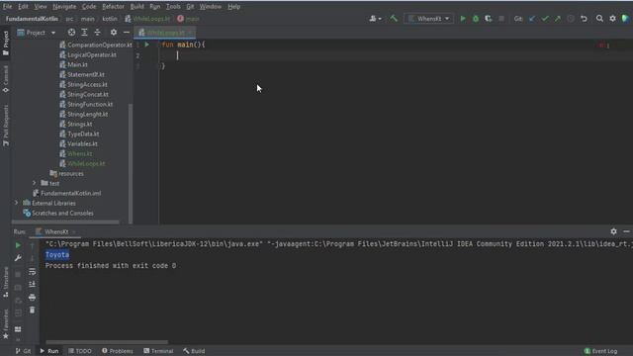
Task: Open the Problems tool window
Action: point(118,351)
